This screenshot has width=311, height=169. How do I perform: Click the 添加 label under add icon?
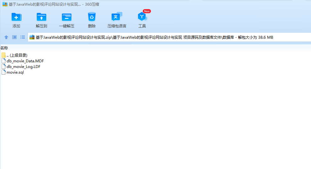pos(16,26)
